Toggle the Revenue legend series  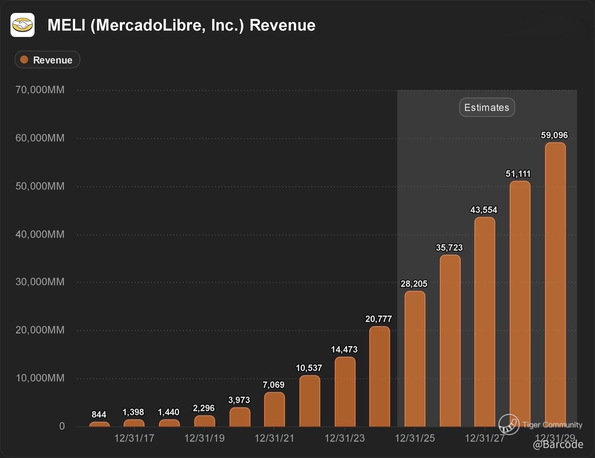[x=47, y=60]
